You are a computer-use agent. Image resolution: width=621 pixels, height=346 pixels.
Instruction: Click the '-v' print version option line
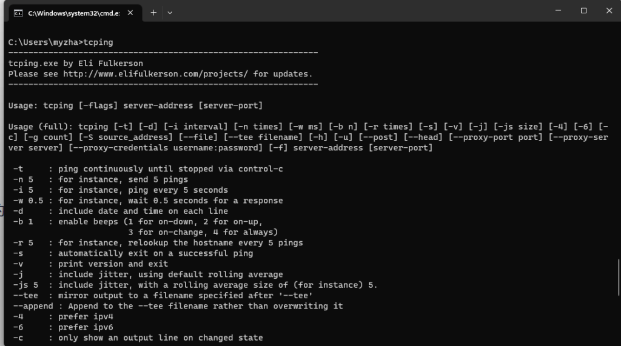(90, 264)
